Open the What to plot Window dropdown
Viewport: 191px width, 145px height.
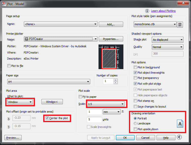[x=20, y=102]
